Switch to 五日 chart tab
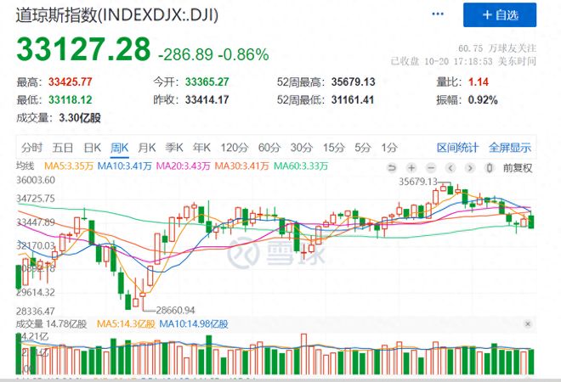 click(63, 148)
